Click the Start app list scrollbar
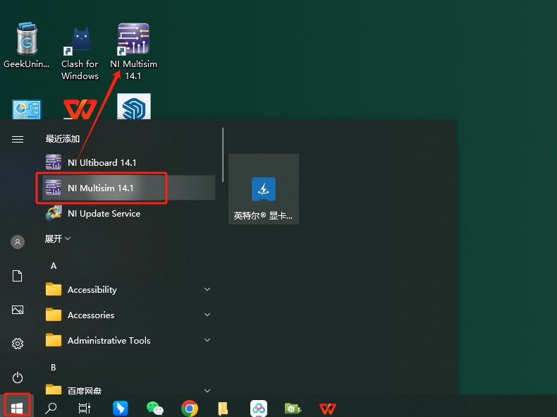Viewport: 557px width, 417px height. [x=223, y=155]
